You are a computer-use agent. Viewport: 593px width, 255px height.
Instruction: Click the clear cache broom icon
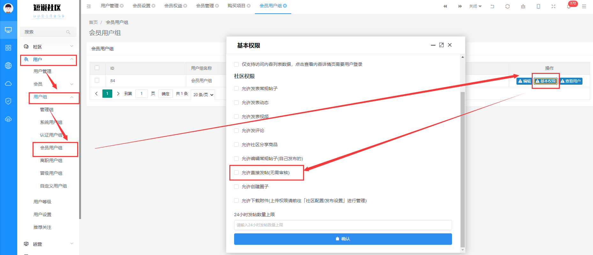(x=523, y=6)
